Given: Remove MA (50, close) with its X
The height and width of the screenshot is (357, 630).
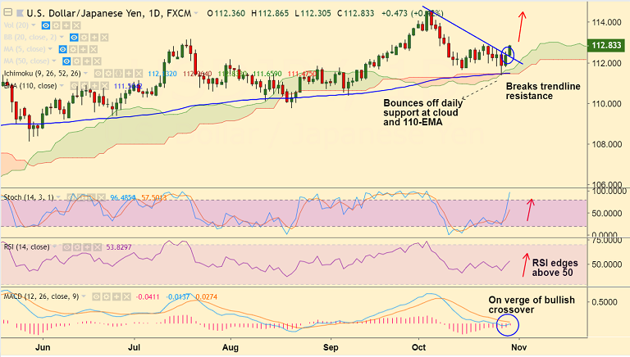Looking at the screenshot, I should point(97,61).
